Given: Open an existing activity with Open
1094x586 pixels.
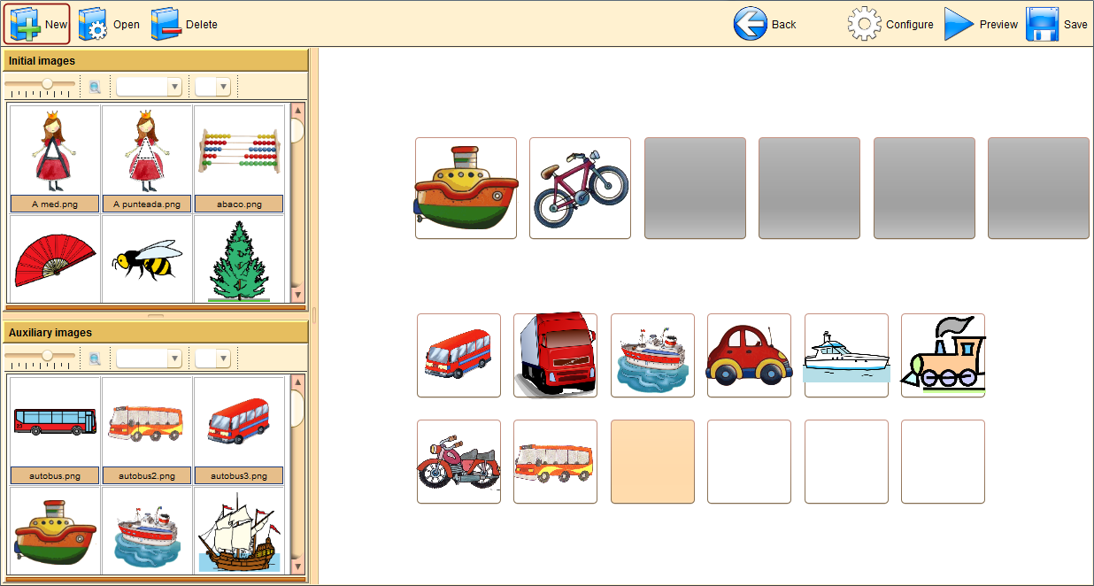Looking at the screenshot, I should (109, 25).
